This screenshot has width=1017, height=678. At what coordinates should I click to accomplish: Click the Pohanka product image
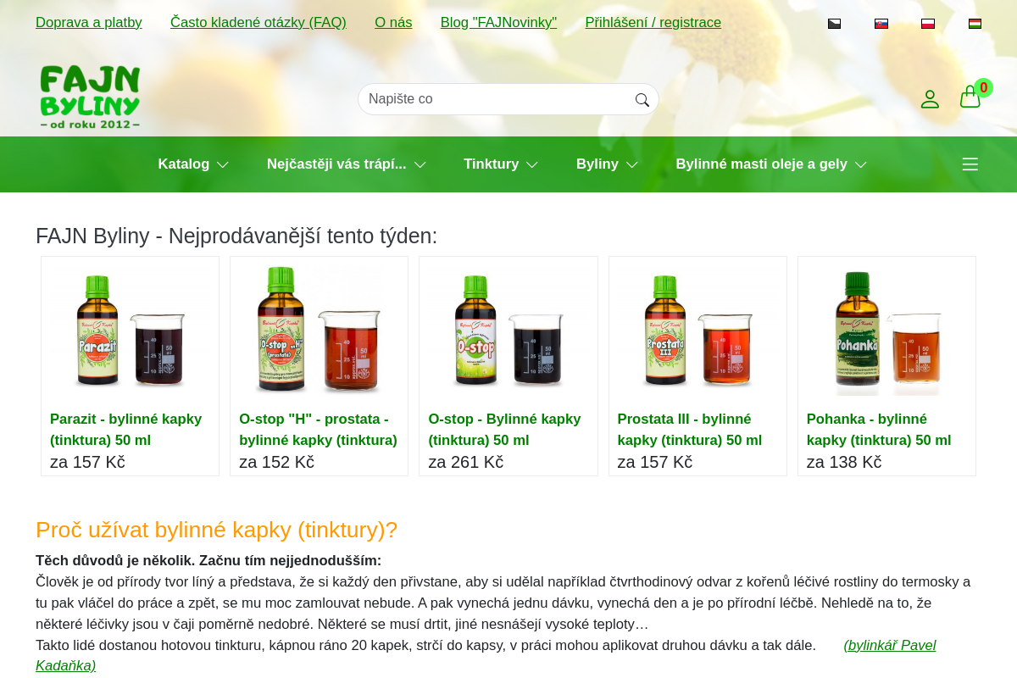pos(886,331)
